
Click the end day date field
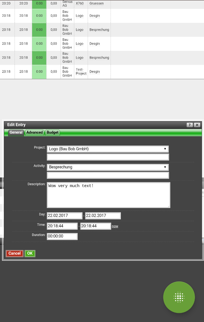tap(103, 216)
